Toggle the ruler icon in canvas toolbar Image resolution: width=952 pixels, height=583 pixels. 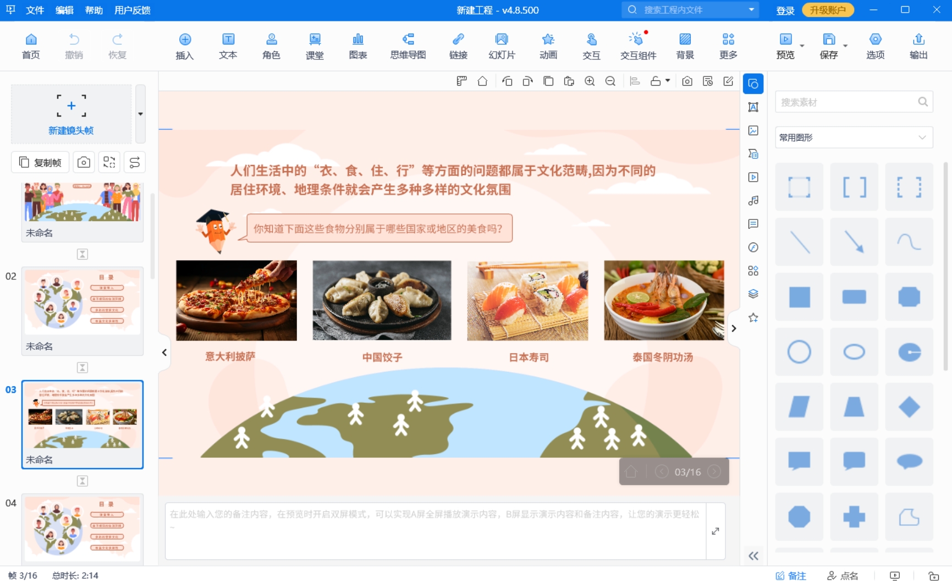pyautogui.click(x=461, y=81)
